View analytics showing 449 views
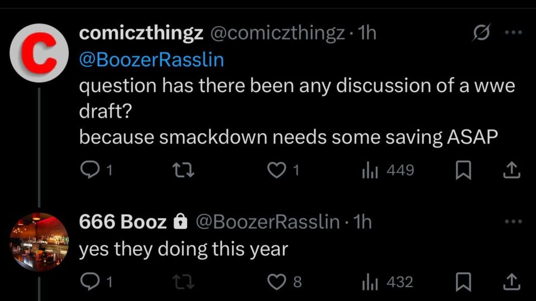Image resolution: width=536 pixels, height=301 pixels. click(x=387, y=170)
